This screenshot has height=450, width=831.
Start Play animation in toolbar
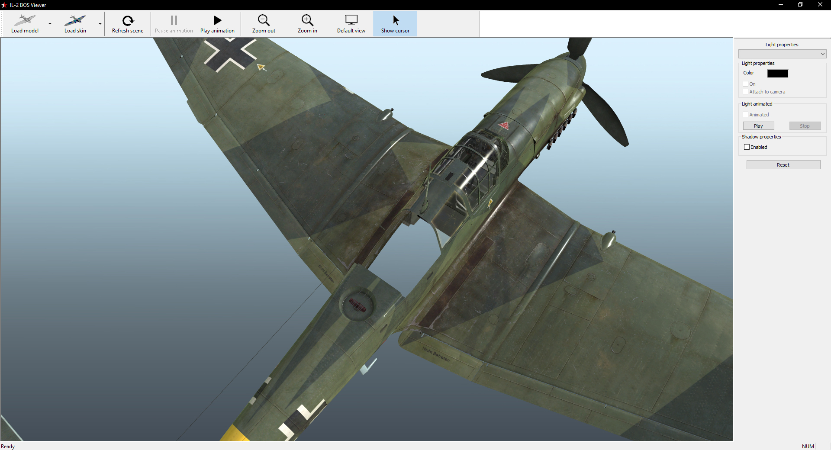(x=217, y=24)
